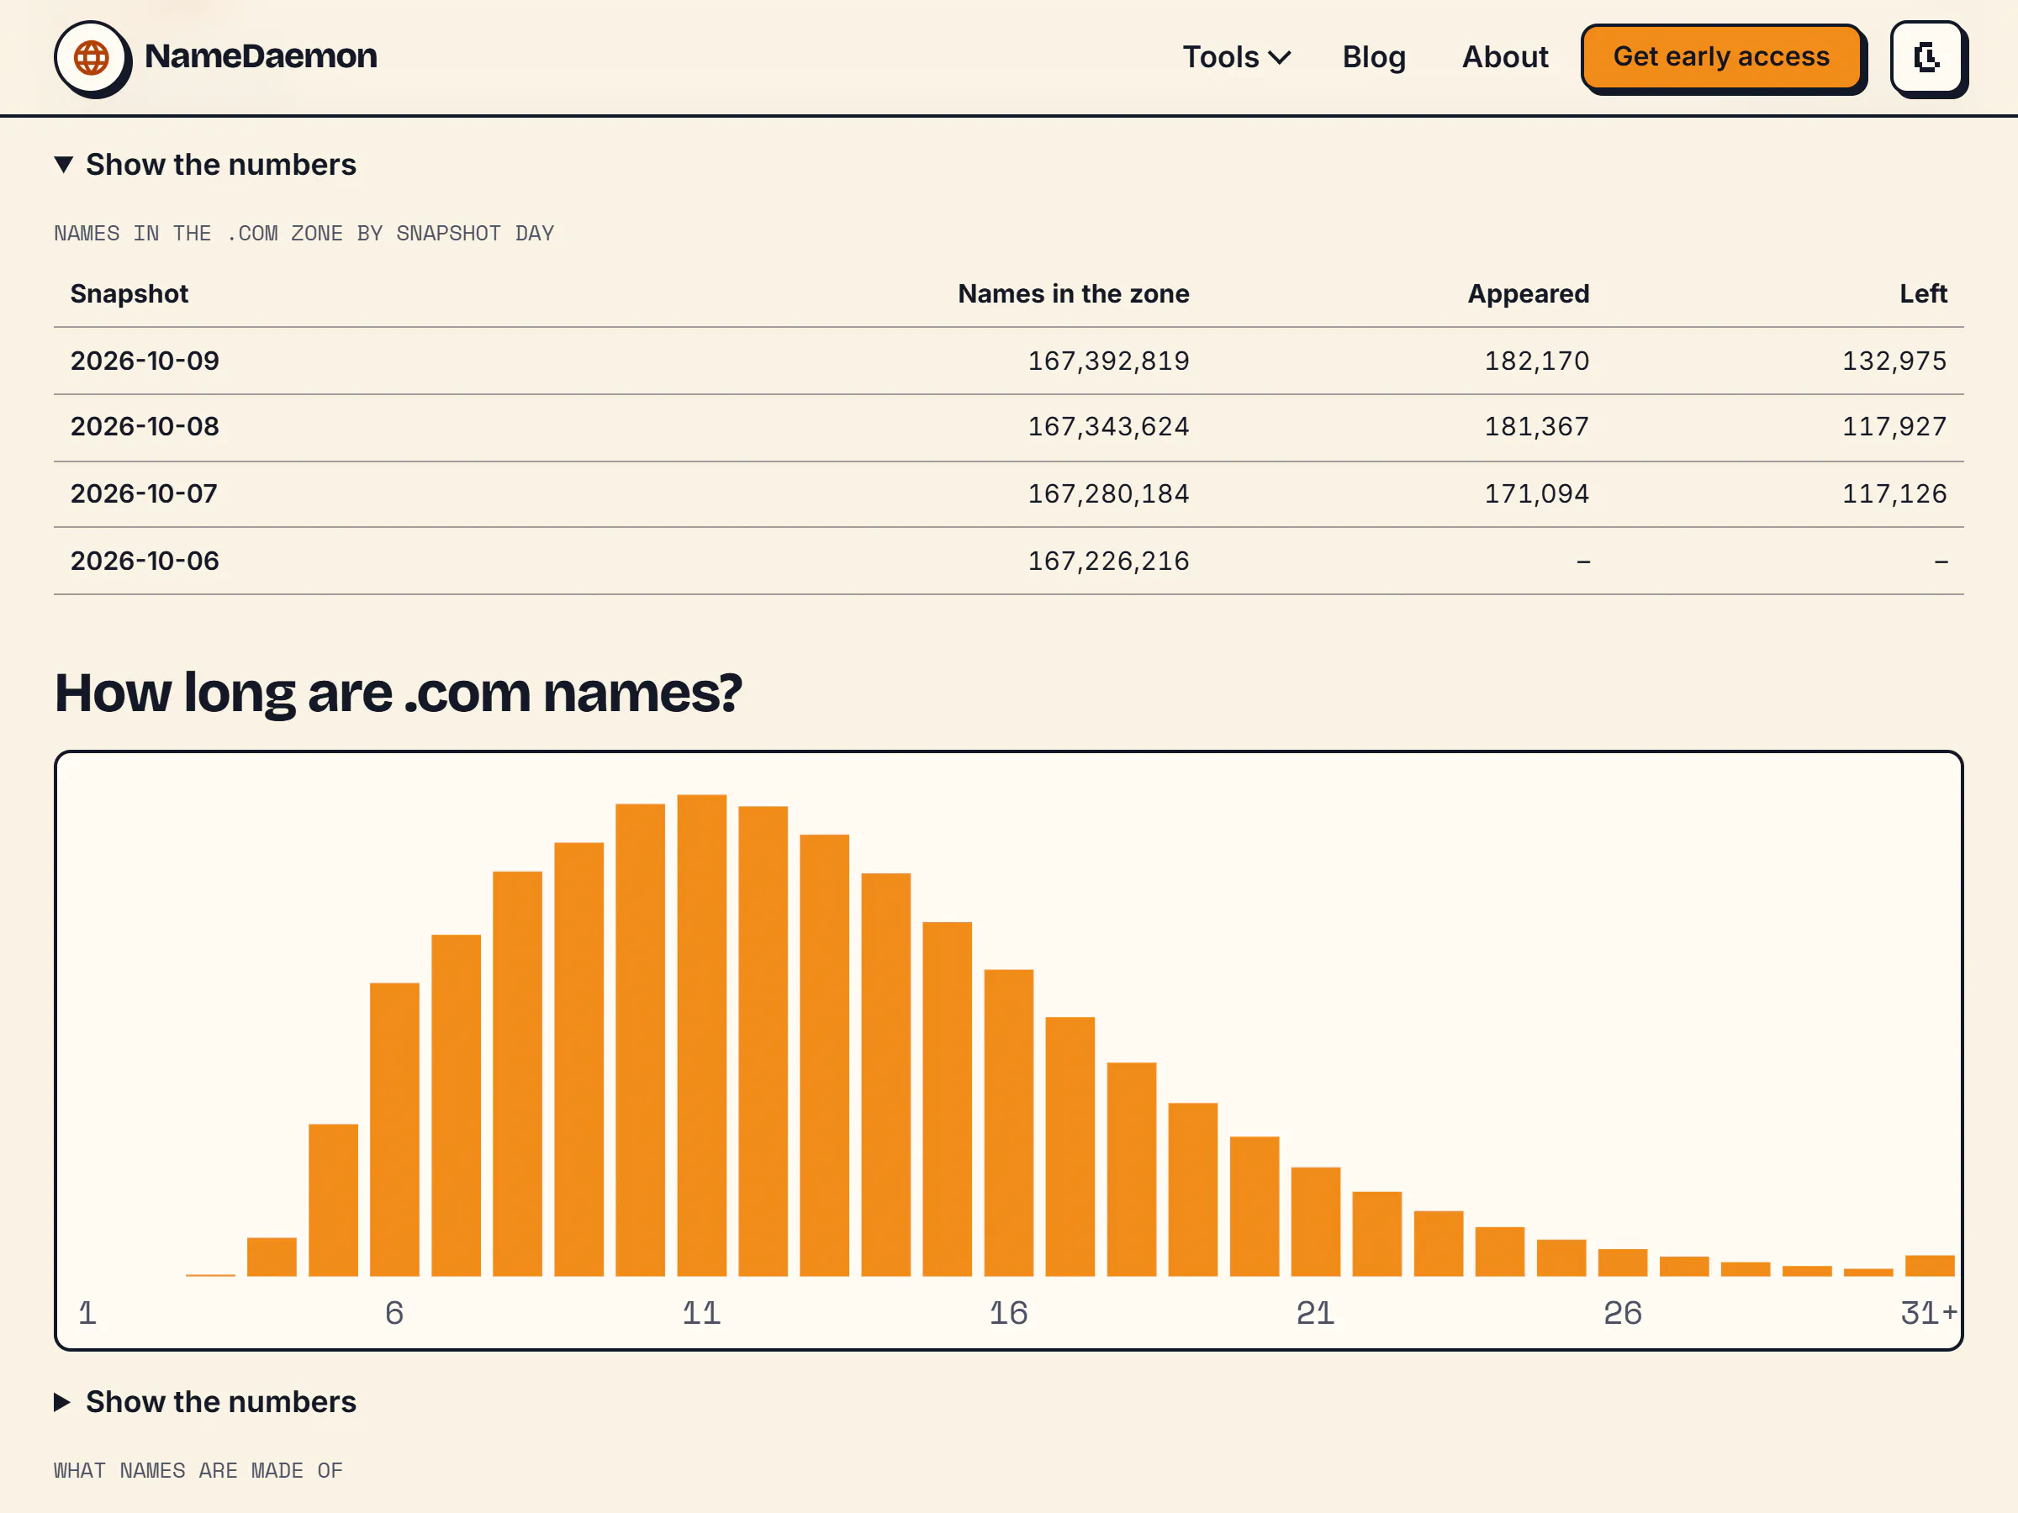This screenshot has width=2018, height=1513.
Task: Click the bar for 6-character names
Action: pyautogui.click(x=395, y=1129)
